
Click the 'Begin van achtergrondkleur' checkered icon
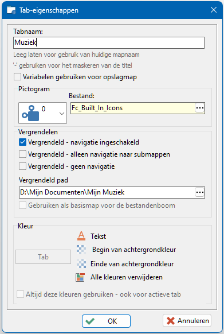point(81,250)
